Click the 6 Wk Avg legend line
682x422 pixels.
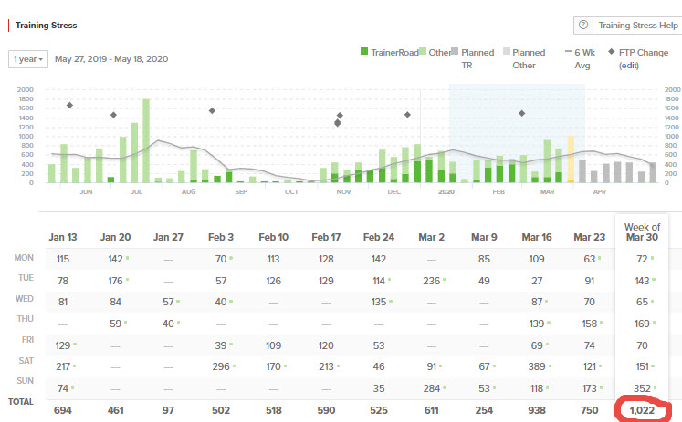(x=569, y=51)
